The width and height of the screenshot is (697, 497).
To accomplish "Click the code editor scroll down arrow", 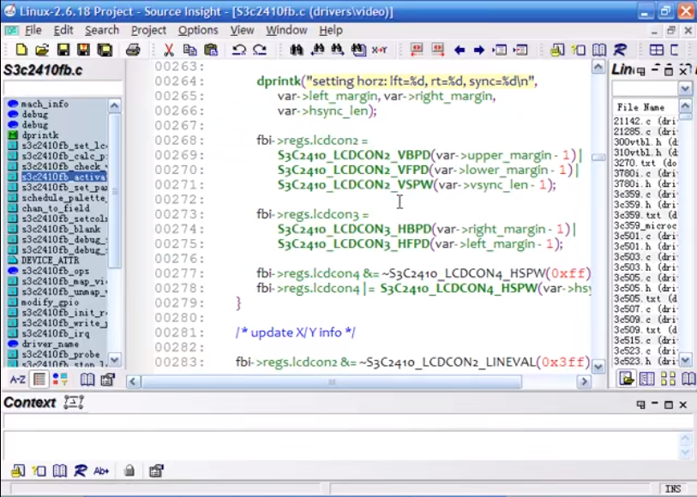I will click(598, 367).
